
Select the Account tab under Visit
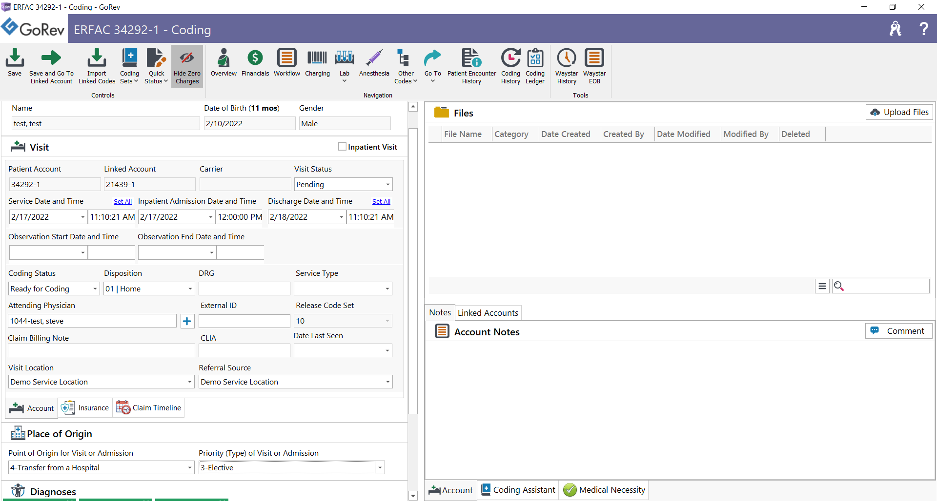click(x=32, y=408)
